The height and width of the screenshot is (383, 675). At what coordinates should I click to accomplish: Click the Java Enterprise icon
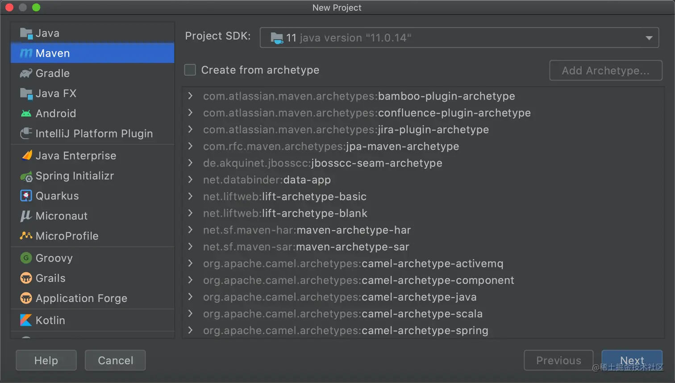26,156
